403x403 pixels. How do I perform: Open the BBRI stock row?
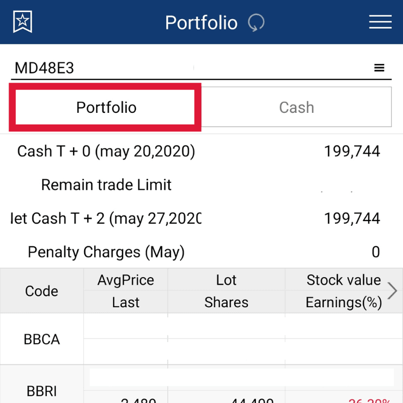tap(42, 391)
